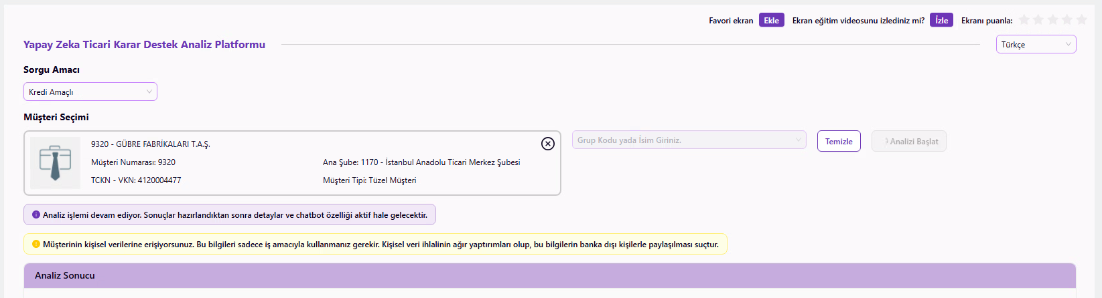Click the briefcase customer avatar icon

click(55, 163)
